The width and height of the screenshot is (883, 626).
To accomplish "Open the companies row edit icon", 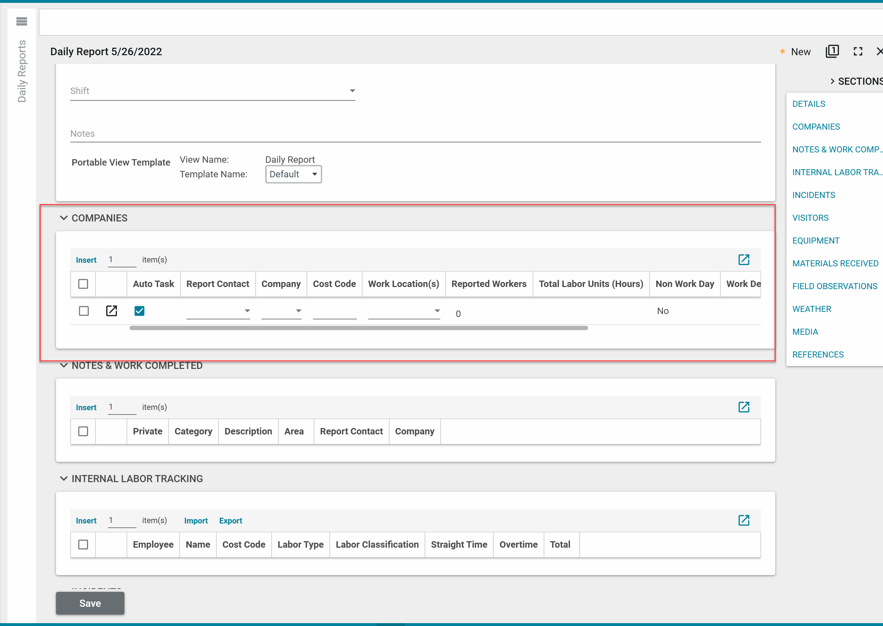I will (x=111, y=311).
